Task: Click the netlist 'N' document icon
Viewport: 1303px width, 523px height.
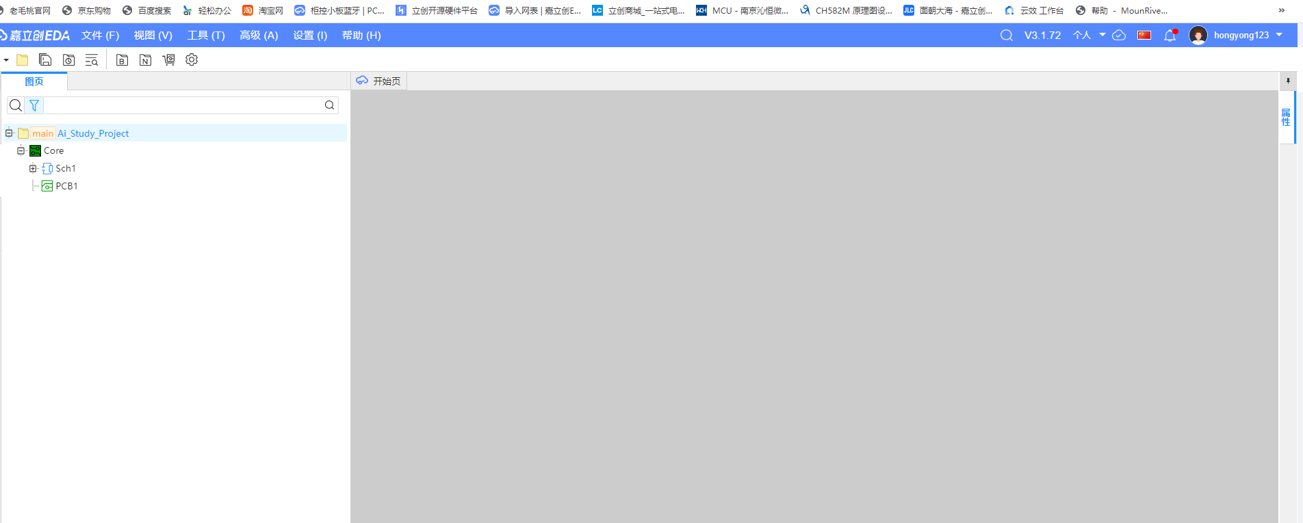Action: point(145,60)
